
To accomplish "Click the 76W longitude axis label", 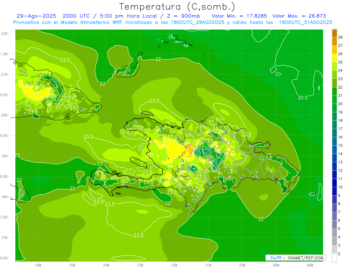I will pos(38,265).
